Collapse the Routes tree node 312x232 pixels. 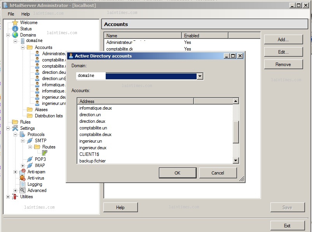tap(30, 147)
